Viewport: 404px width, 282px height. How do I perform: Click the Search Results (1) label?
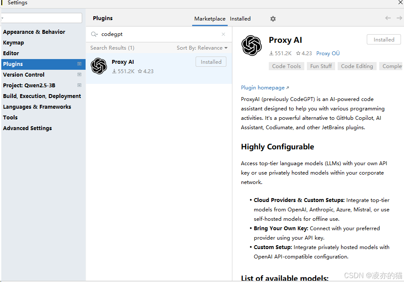112,48
